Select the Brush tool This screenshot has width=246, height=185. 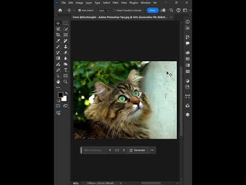(58, 46)
